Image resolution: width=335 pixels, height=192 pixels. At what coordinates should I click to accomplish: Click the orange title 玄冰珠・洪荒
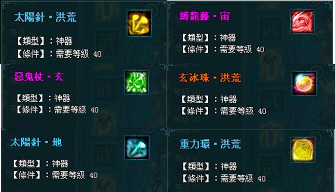coord(210,77)
